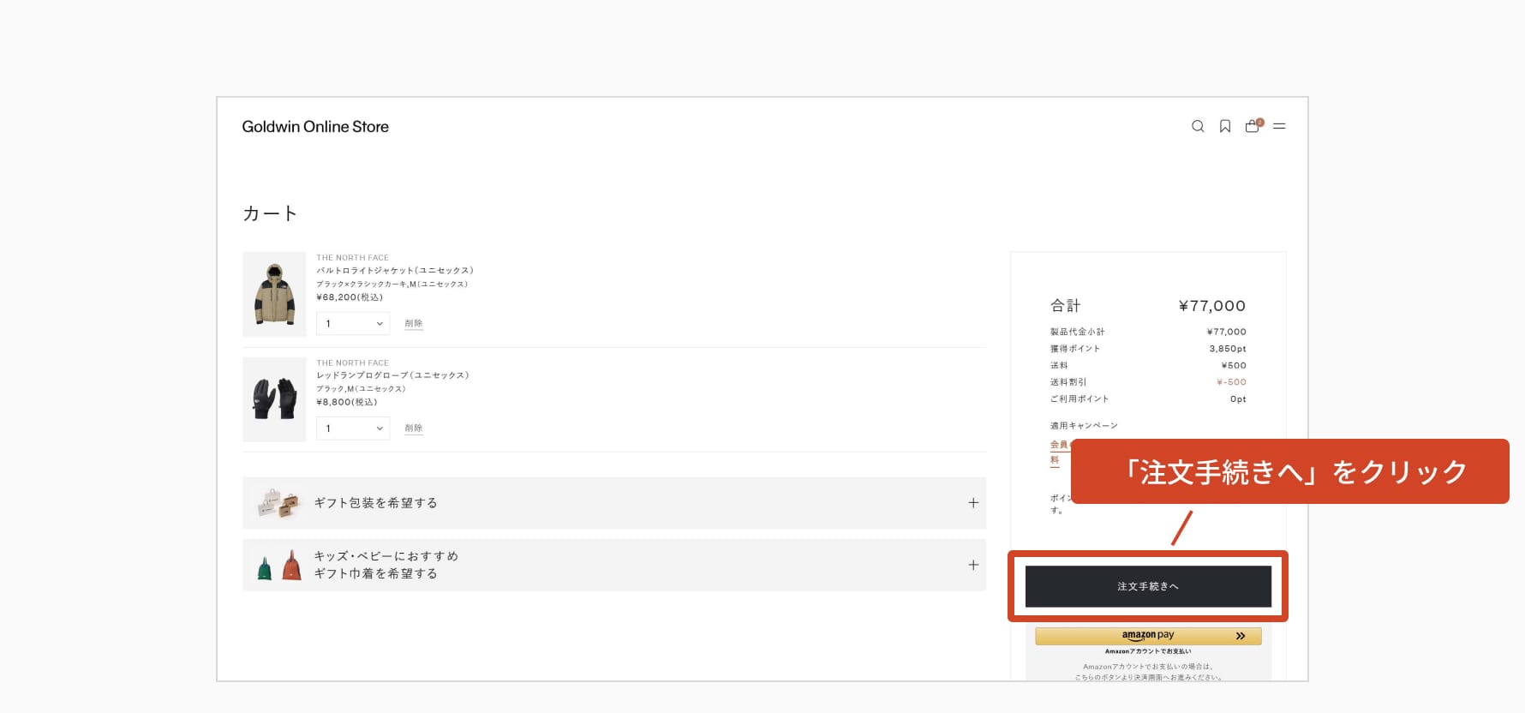Click the gift wrapping boxes image

pos(278,503)
